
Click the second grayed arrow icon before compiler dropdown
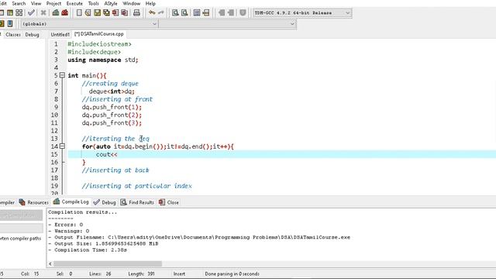(231, 12)
